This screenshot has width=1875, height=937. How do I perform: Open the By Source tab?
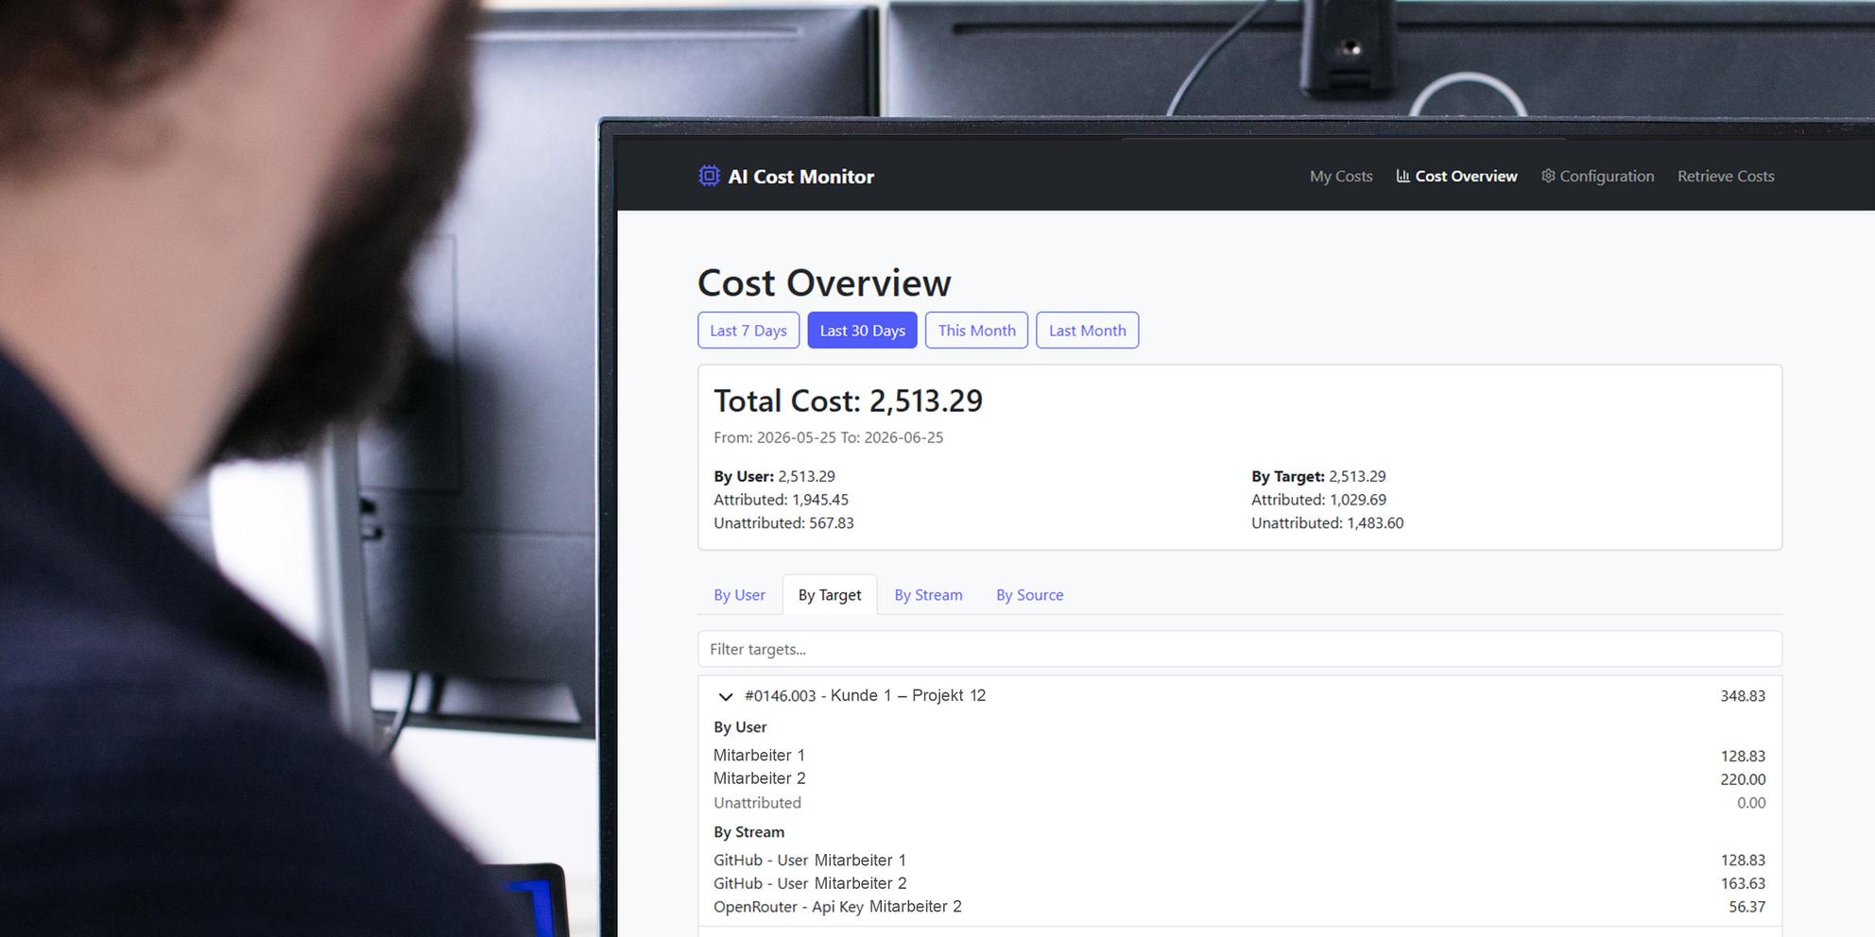1029,594
